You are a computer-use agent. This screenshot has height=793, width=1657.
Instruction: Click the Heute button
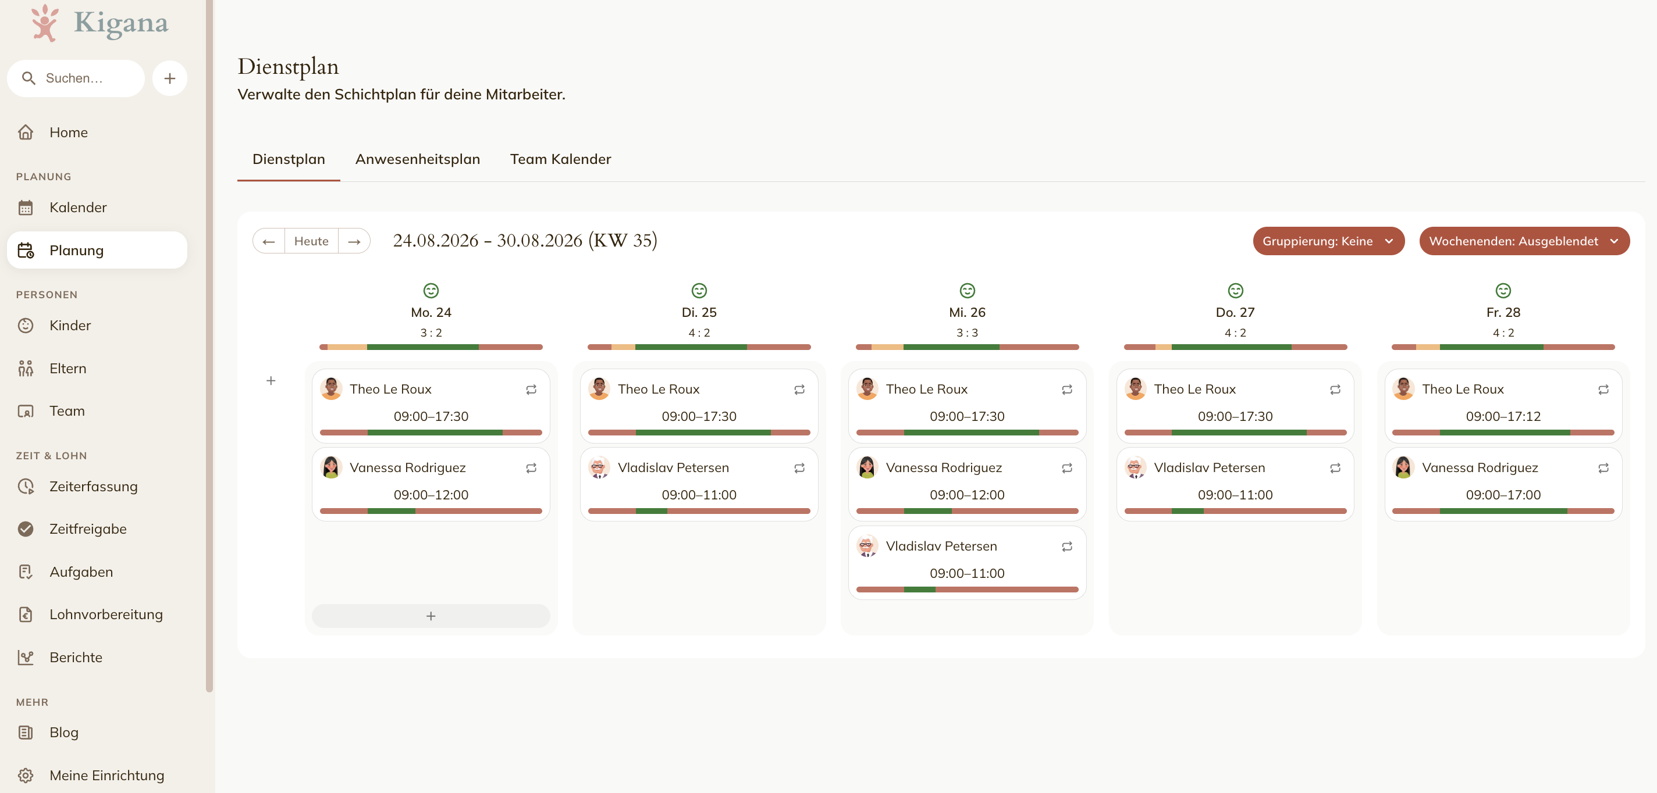(x=311, y=241)
